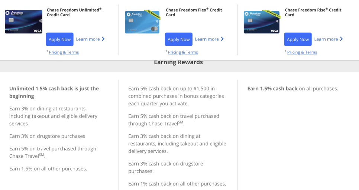Screen dimensions: 359x190
Task: View Pricing & Terms for Freedom Flex
Action: [x=183, y=52]
